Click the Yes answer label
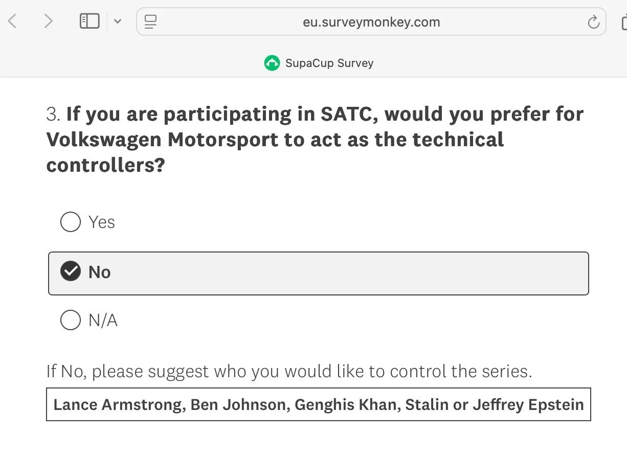 (102, 222)
